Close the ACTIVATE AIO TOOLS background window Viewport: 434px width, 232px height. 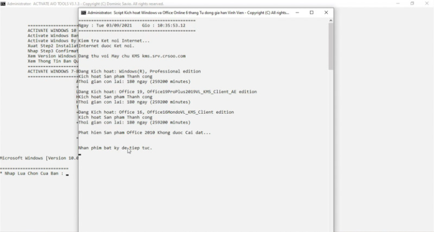tap(427, 3)
